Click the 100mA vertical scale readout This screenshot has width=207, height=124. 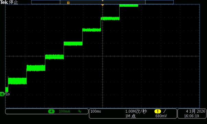(x=64, y=111)
